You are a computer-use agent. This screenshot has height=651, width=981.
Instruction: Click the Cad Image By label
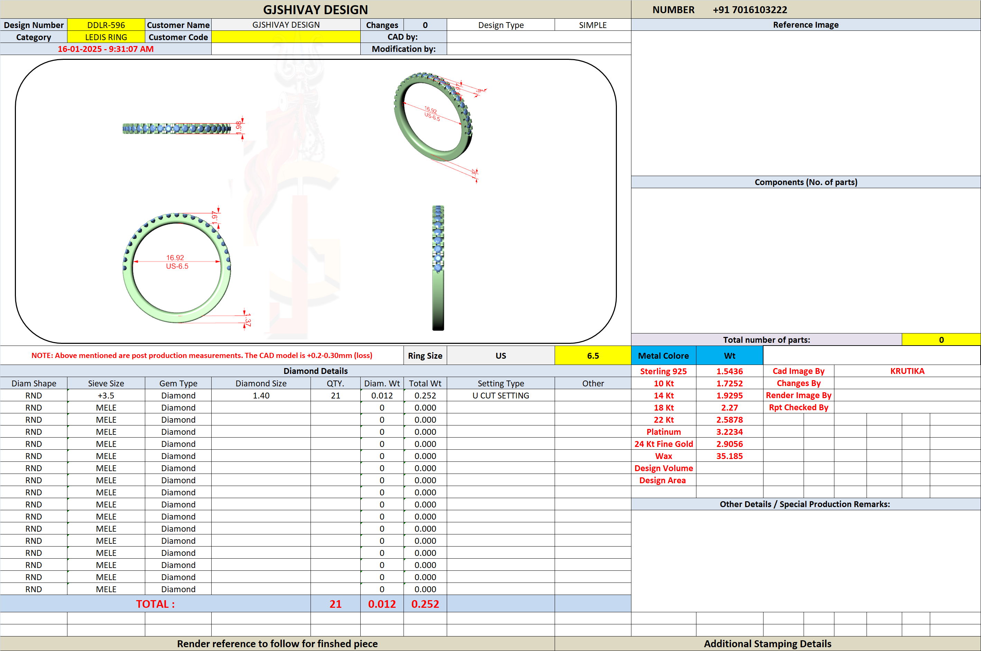pos(798,371)
